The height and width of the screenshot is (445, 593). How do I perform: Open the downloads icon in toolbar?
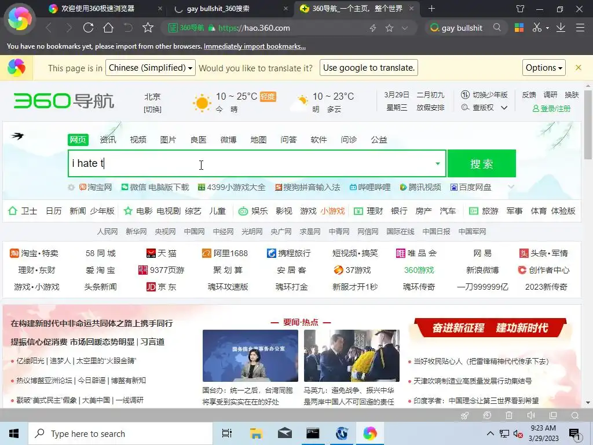click(x=561, y=27)
